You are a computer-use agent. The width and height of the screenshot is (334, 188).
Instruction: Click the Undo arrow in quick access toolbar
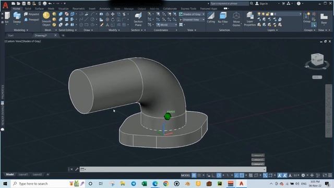(50, 4)
